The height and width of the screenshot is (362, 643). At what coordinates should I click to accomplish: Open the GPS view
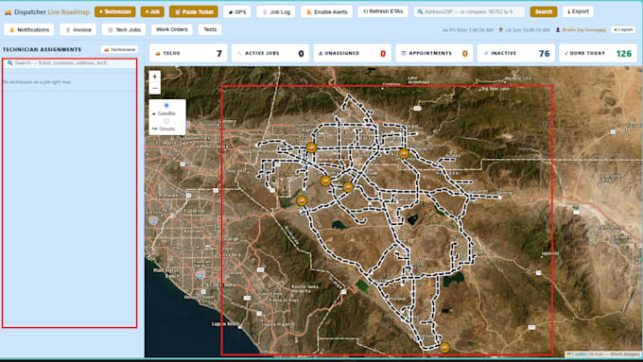(237, 12)
